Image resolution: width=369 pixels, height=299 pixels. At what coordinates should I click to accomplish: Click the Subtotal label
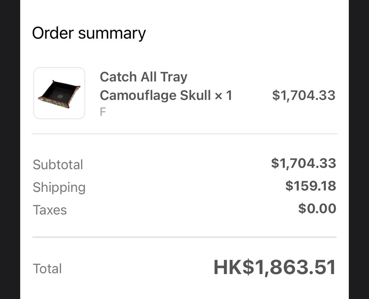[58, 165]
